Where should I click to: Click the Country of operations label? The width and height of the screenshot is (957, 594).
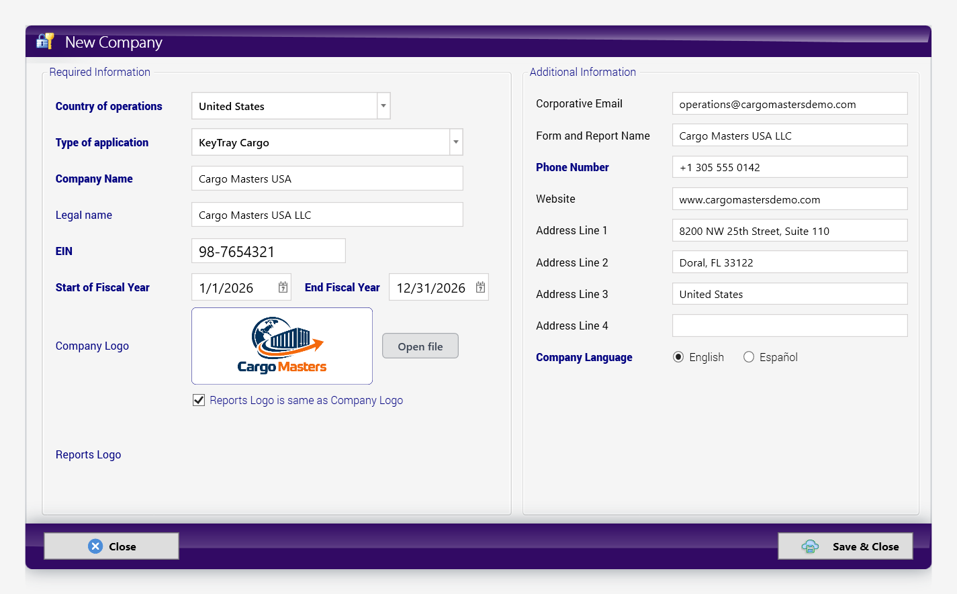(x=109, y=106)
